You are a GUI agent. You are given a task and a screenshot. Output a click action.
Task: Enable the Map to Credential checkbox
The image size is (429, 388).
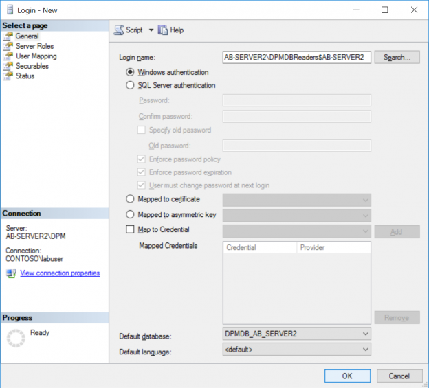(130, 229)
